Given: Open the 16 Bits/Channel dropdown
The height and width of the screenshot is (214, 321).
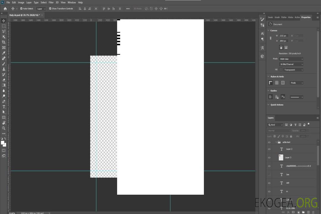Looking at the screenshot, I should [291, 64].
